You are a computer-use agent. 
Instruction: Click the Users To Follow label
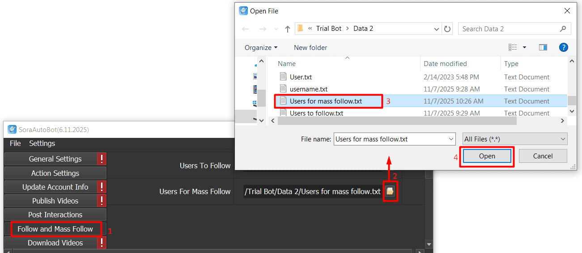point(205,166)
